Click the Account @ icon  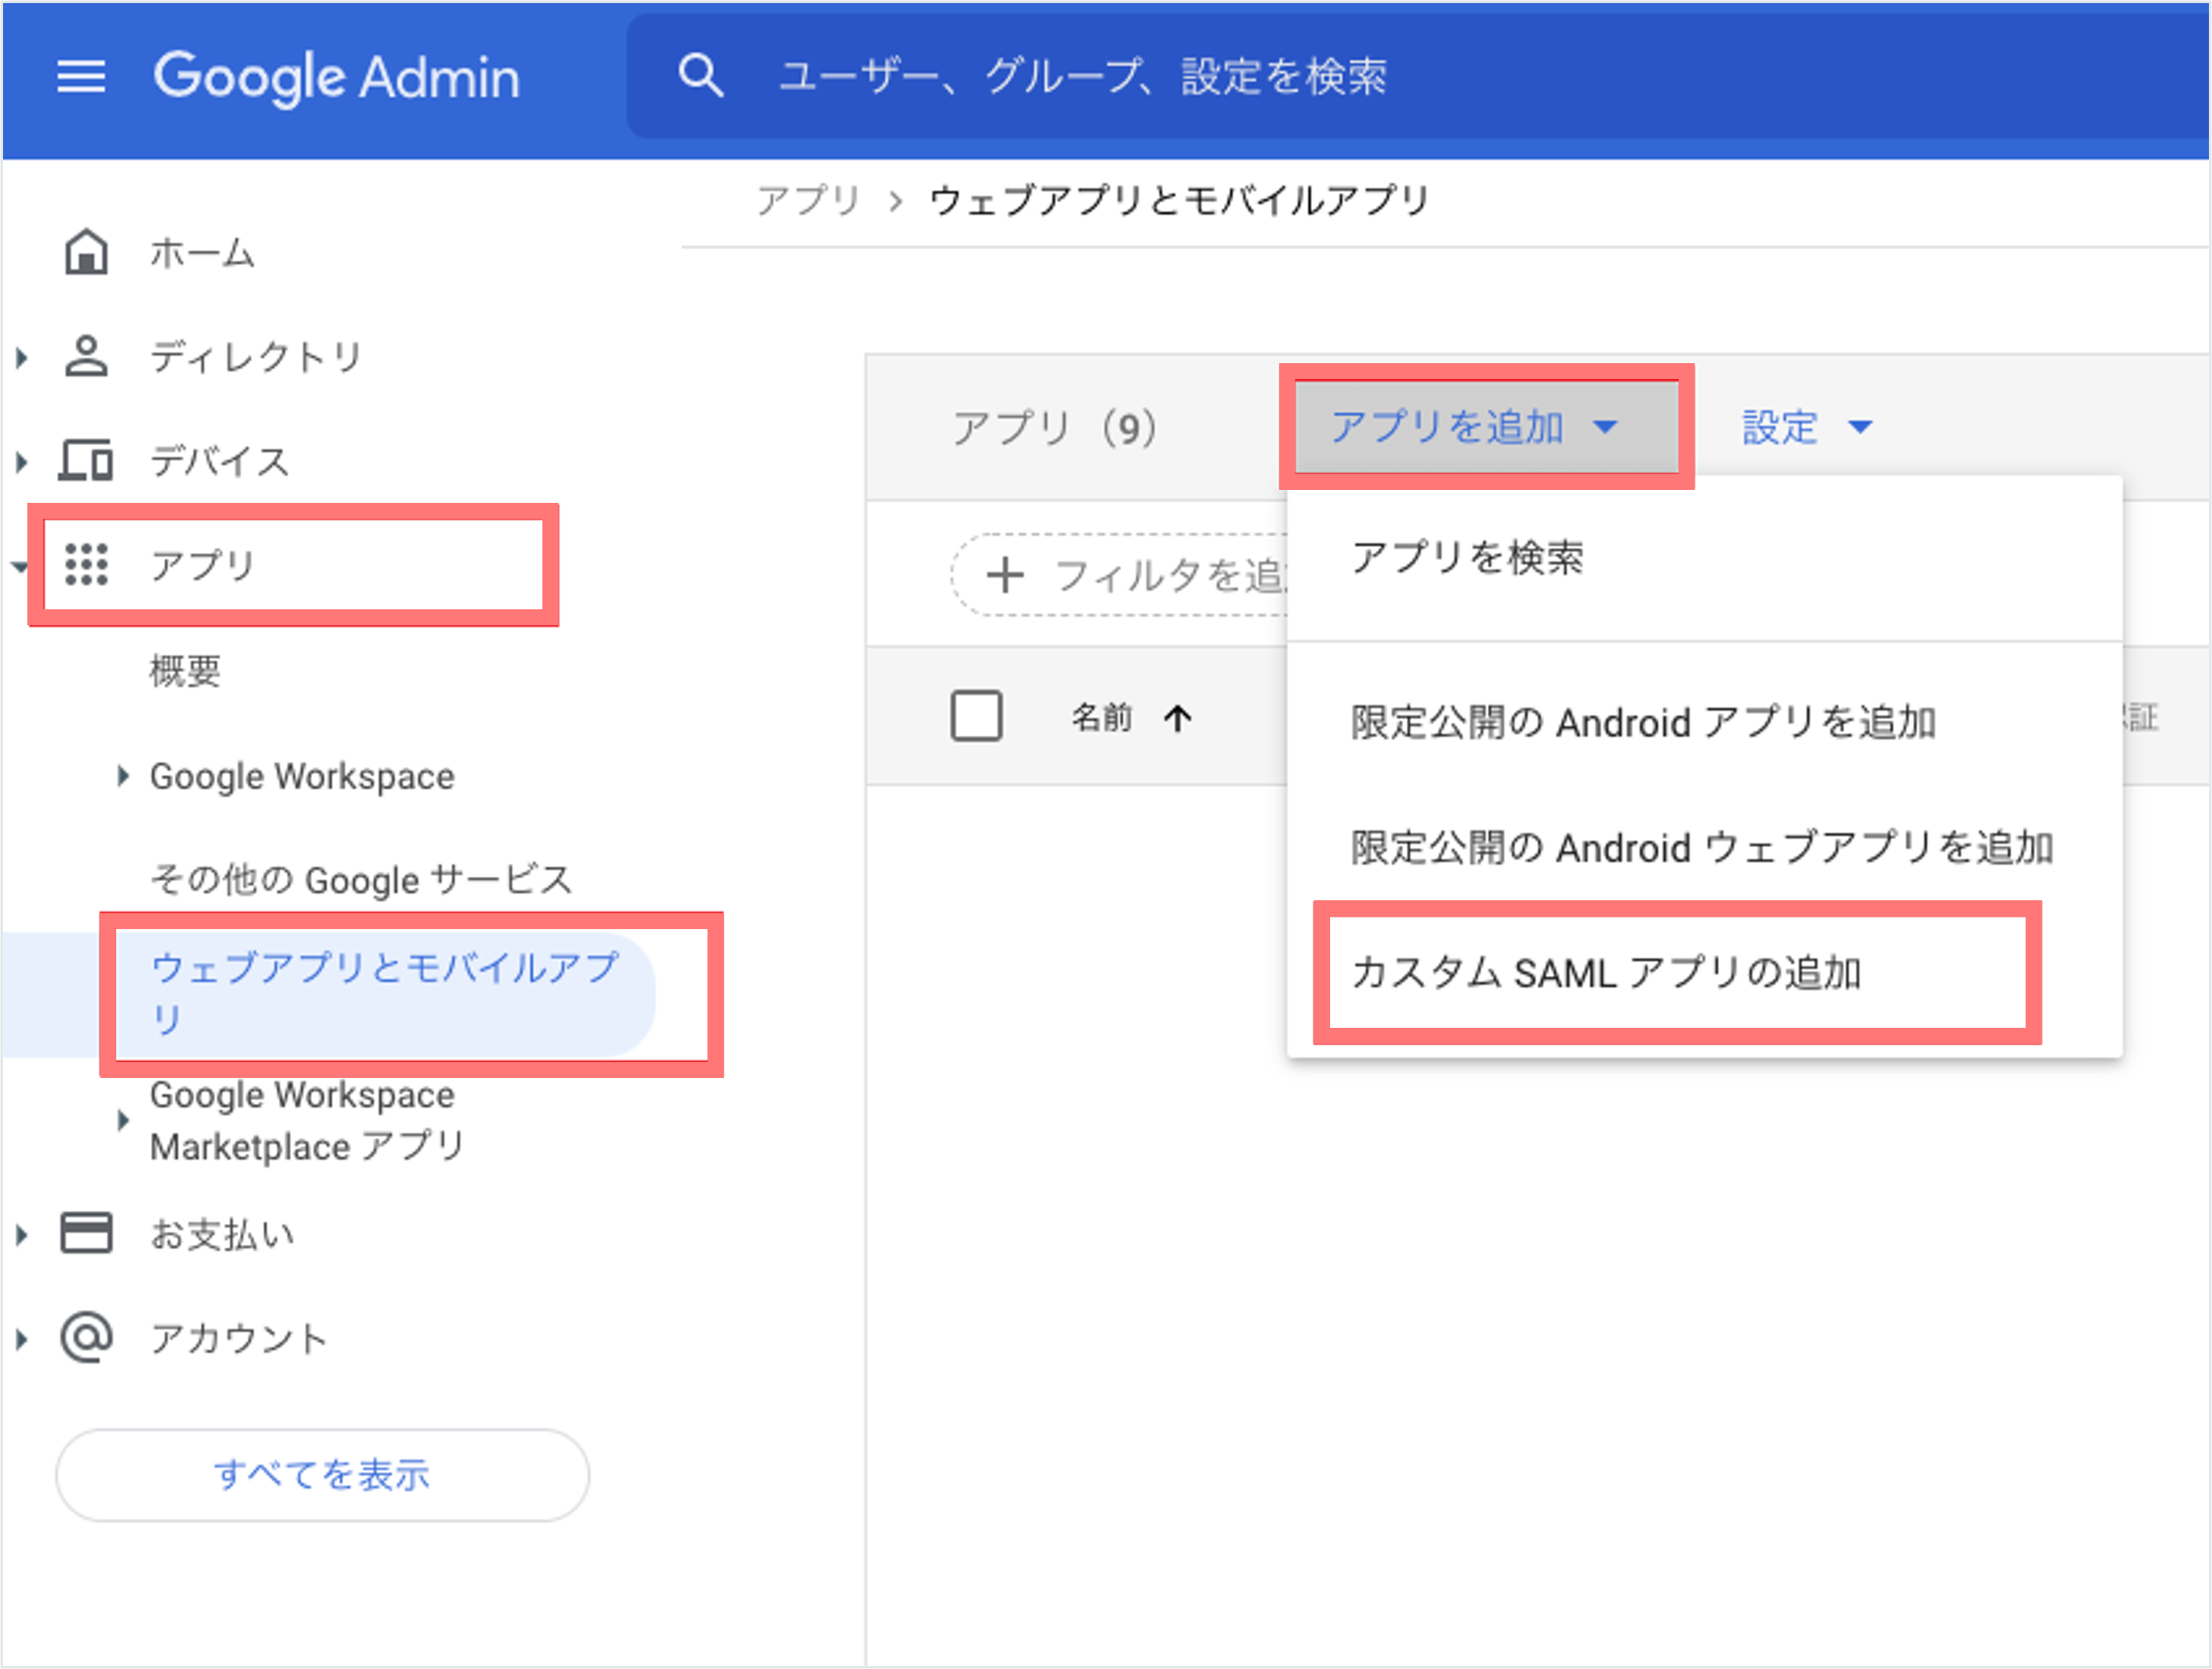(86, 1338)
